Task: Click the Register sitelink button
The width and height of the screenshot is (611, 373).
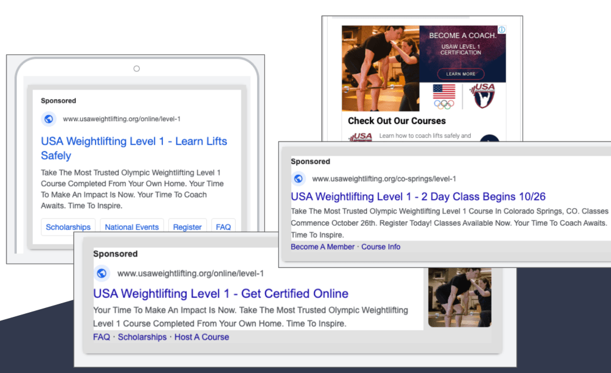Action: click(x=187, y=227)
